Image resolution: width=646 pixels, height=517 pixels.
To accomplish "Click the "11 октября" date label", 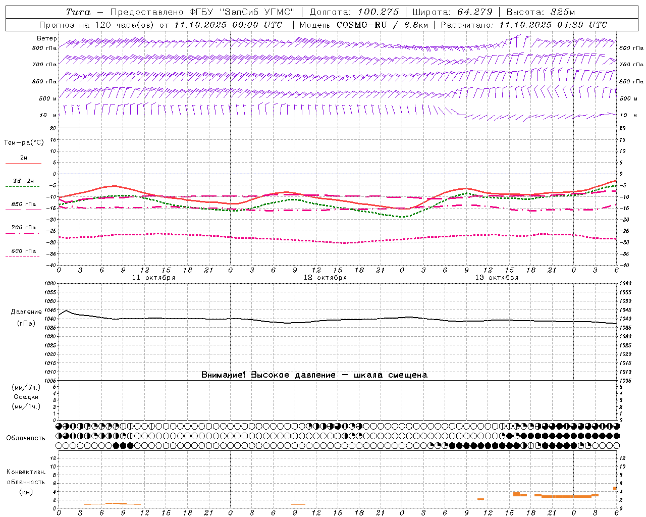I will (x=153, y=278).
